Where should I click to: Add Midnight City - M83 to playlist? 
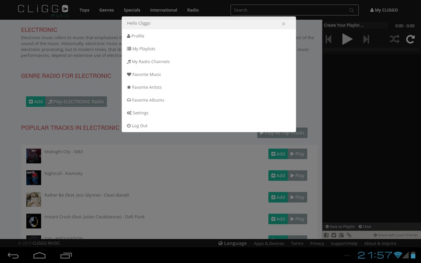pyautogui.click(x=278, y=154)
